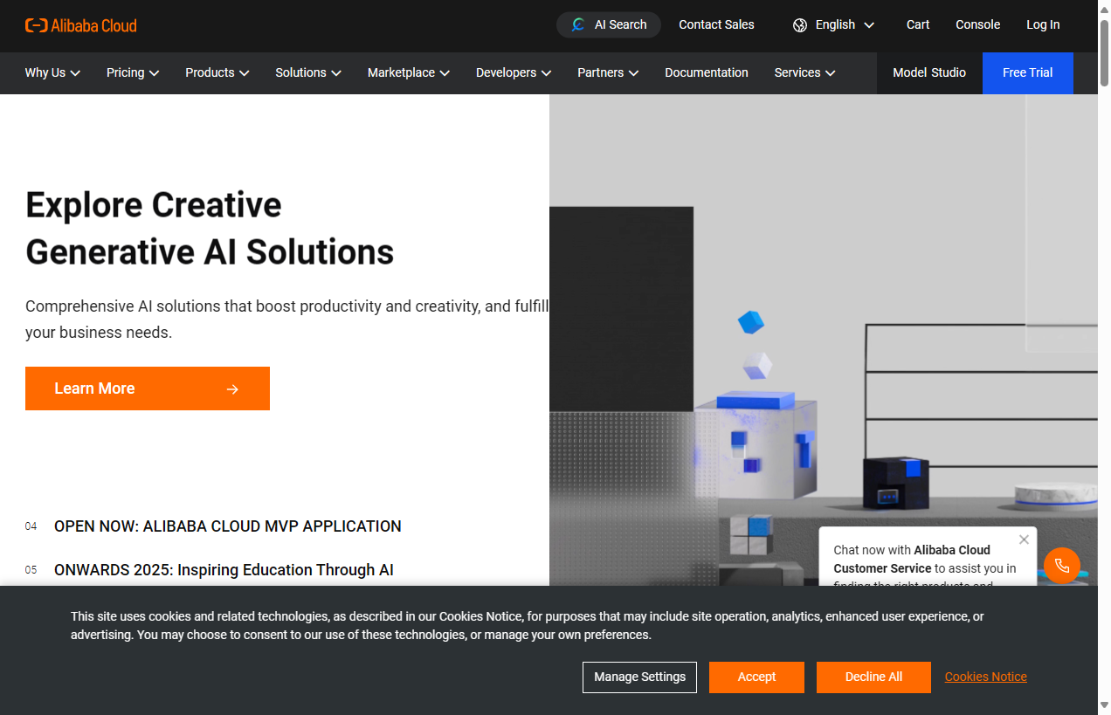The image size is (1111, 715).
Task: Select carousel item 05 ONWARDS 2025
Action: (x=224, y=569)
